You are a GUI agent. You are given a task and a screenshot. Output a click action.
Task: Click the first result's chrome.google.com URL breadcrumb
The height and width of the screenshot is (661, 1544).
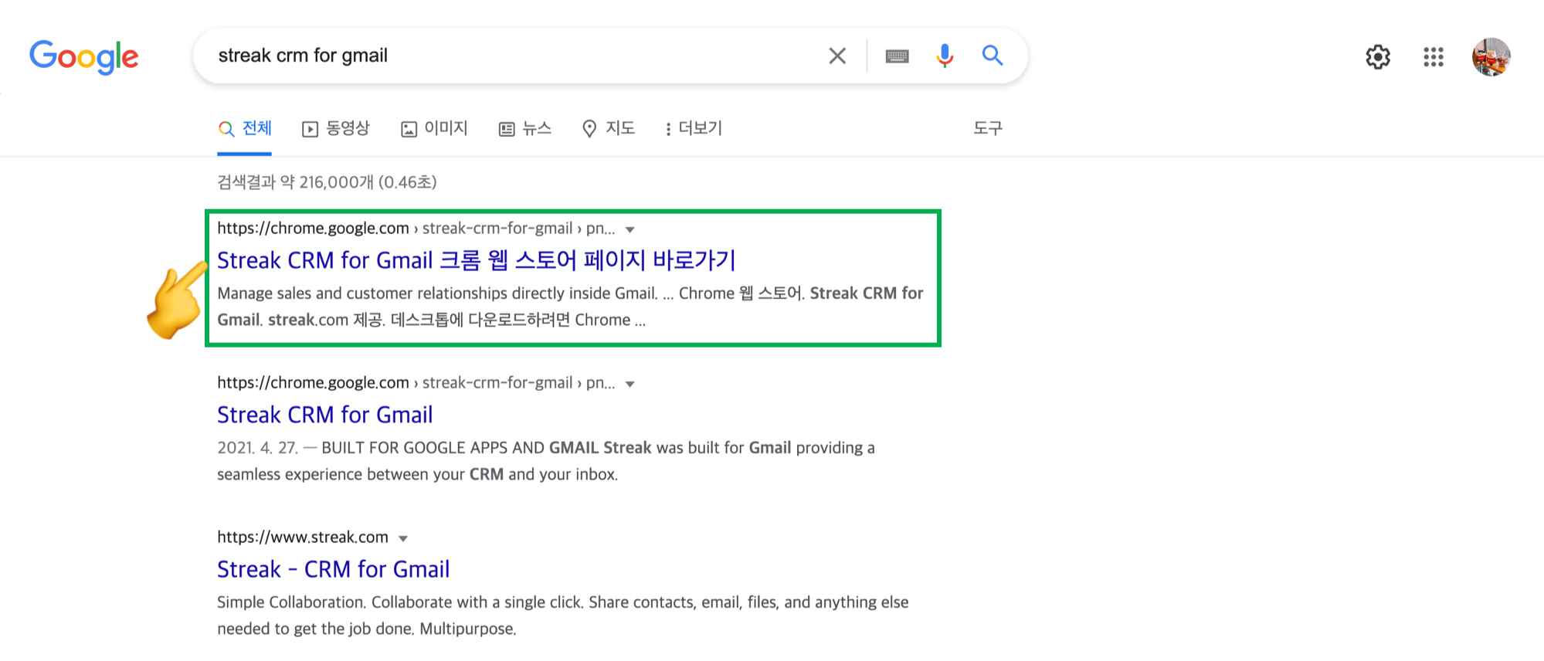[416, 228]
